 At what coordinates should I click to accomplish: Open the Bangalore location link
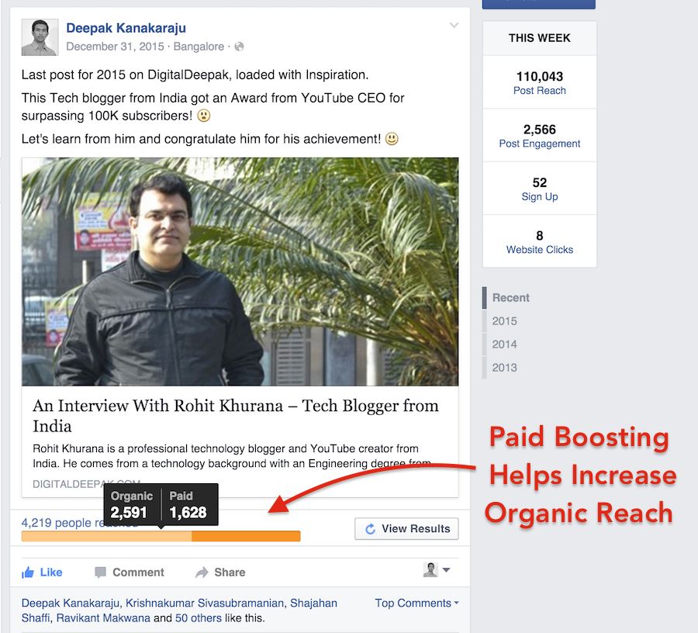[199, 47]
